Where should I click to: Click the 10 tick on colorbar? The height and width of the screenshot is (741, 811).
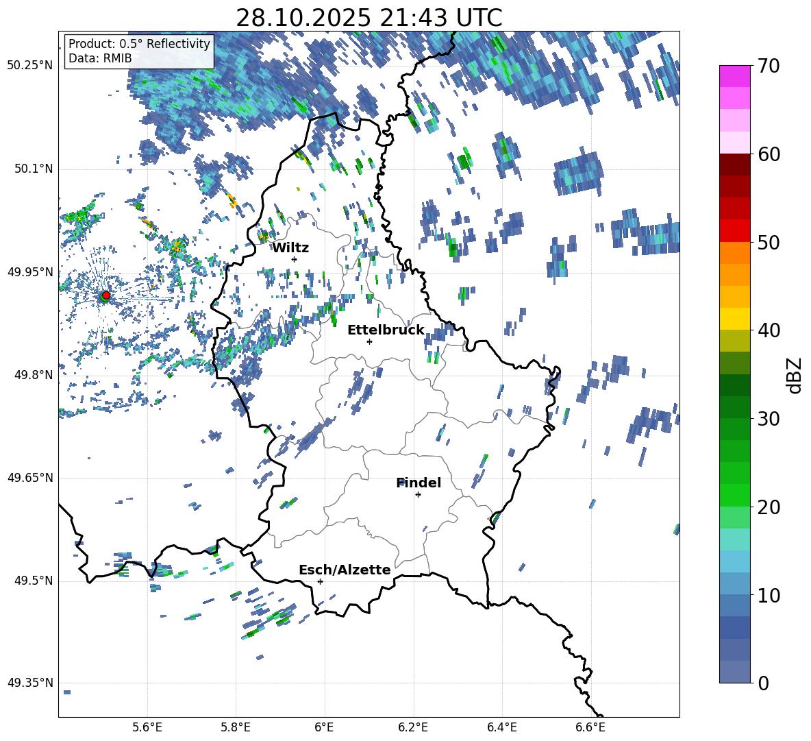(768, 595)
